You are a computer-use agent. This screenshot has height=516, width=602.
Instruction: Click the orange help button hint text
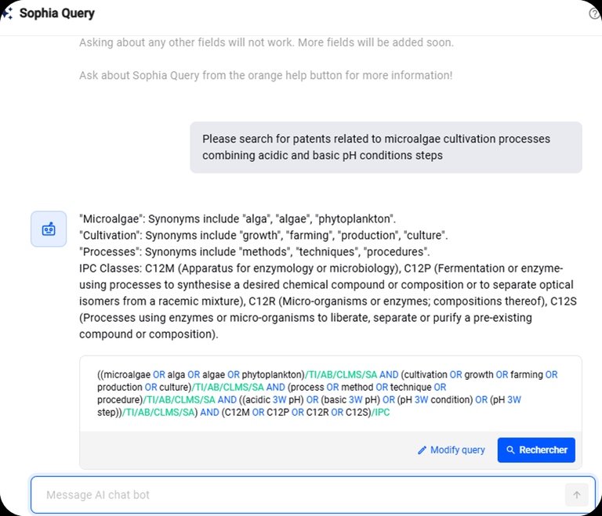click(266, 75)
